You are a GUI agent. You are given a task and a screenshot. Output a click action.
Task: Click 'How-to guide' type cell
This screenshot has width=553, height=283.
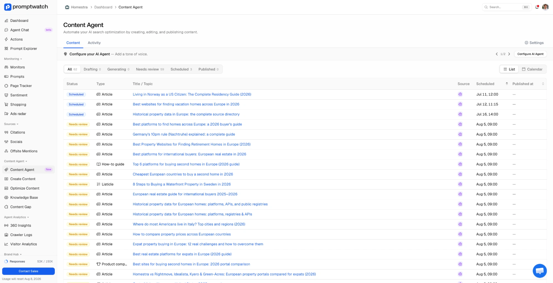point(110,164)
